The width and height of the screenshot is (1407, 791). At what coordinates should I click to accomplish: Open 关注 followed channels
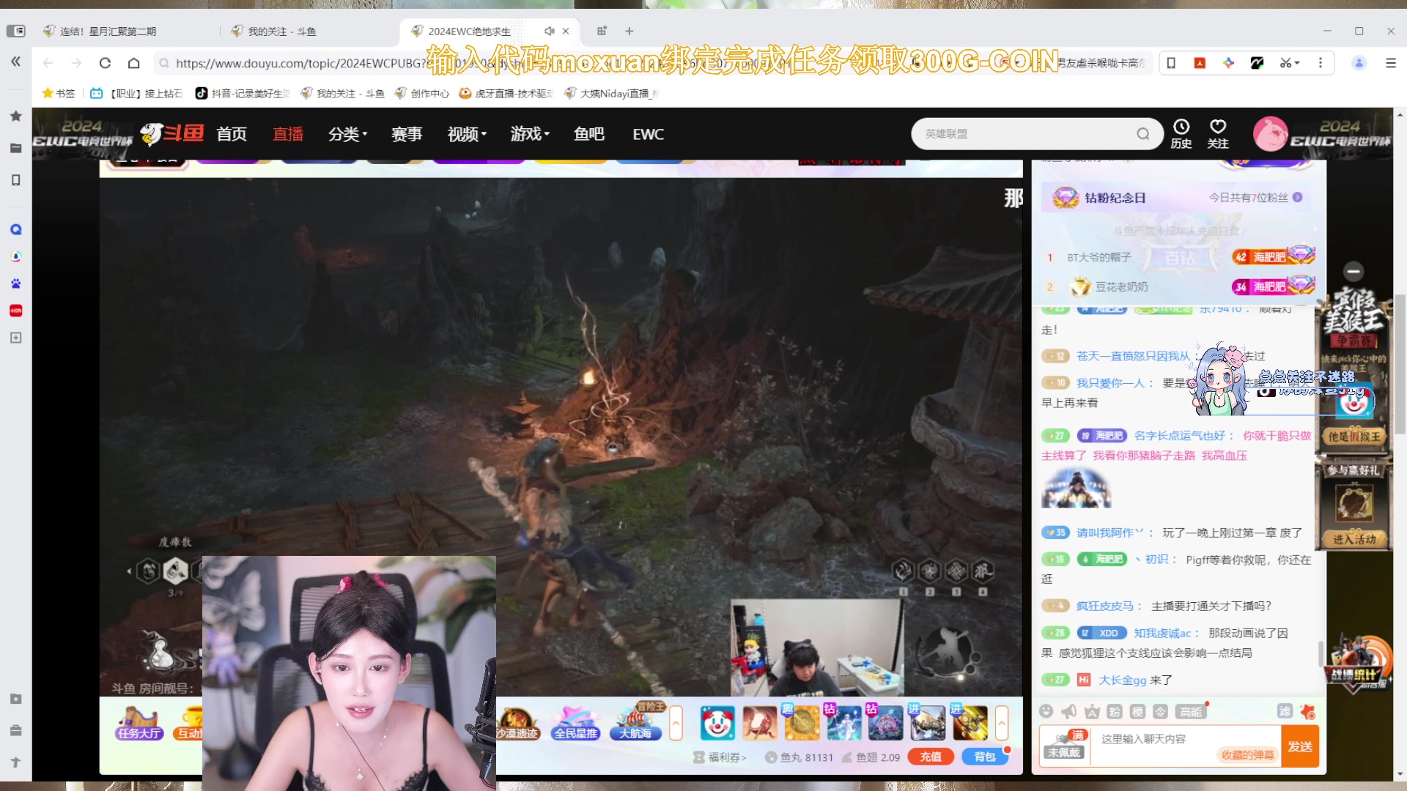(x=1218, y=134)
